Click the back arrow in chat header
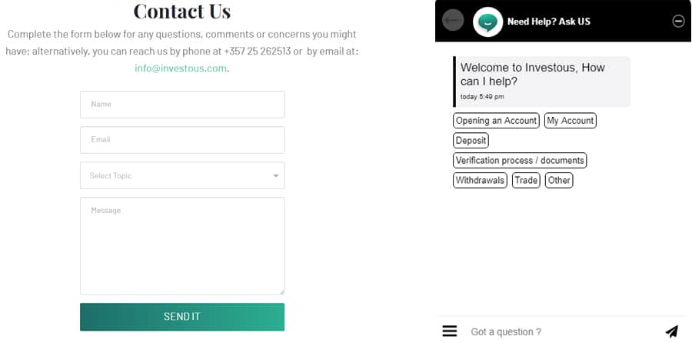 click(454, 21)
